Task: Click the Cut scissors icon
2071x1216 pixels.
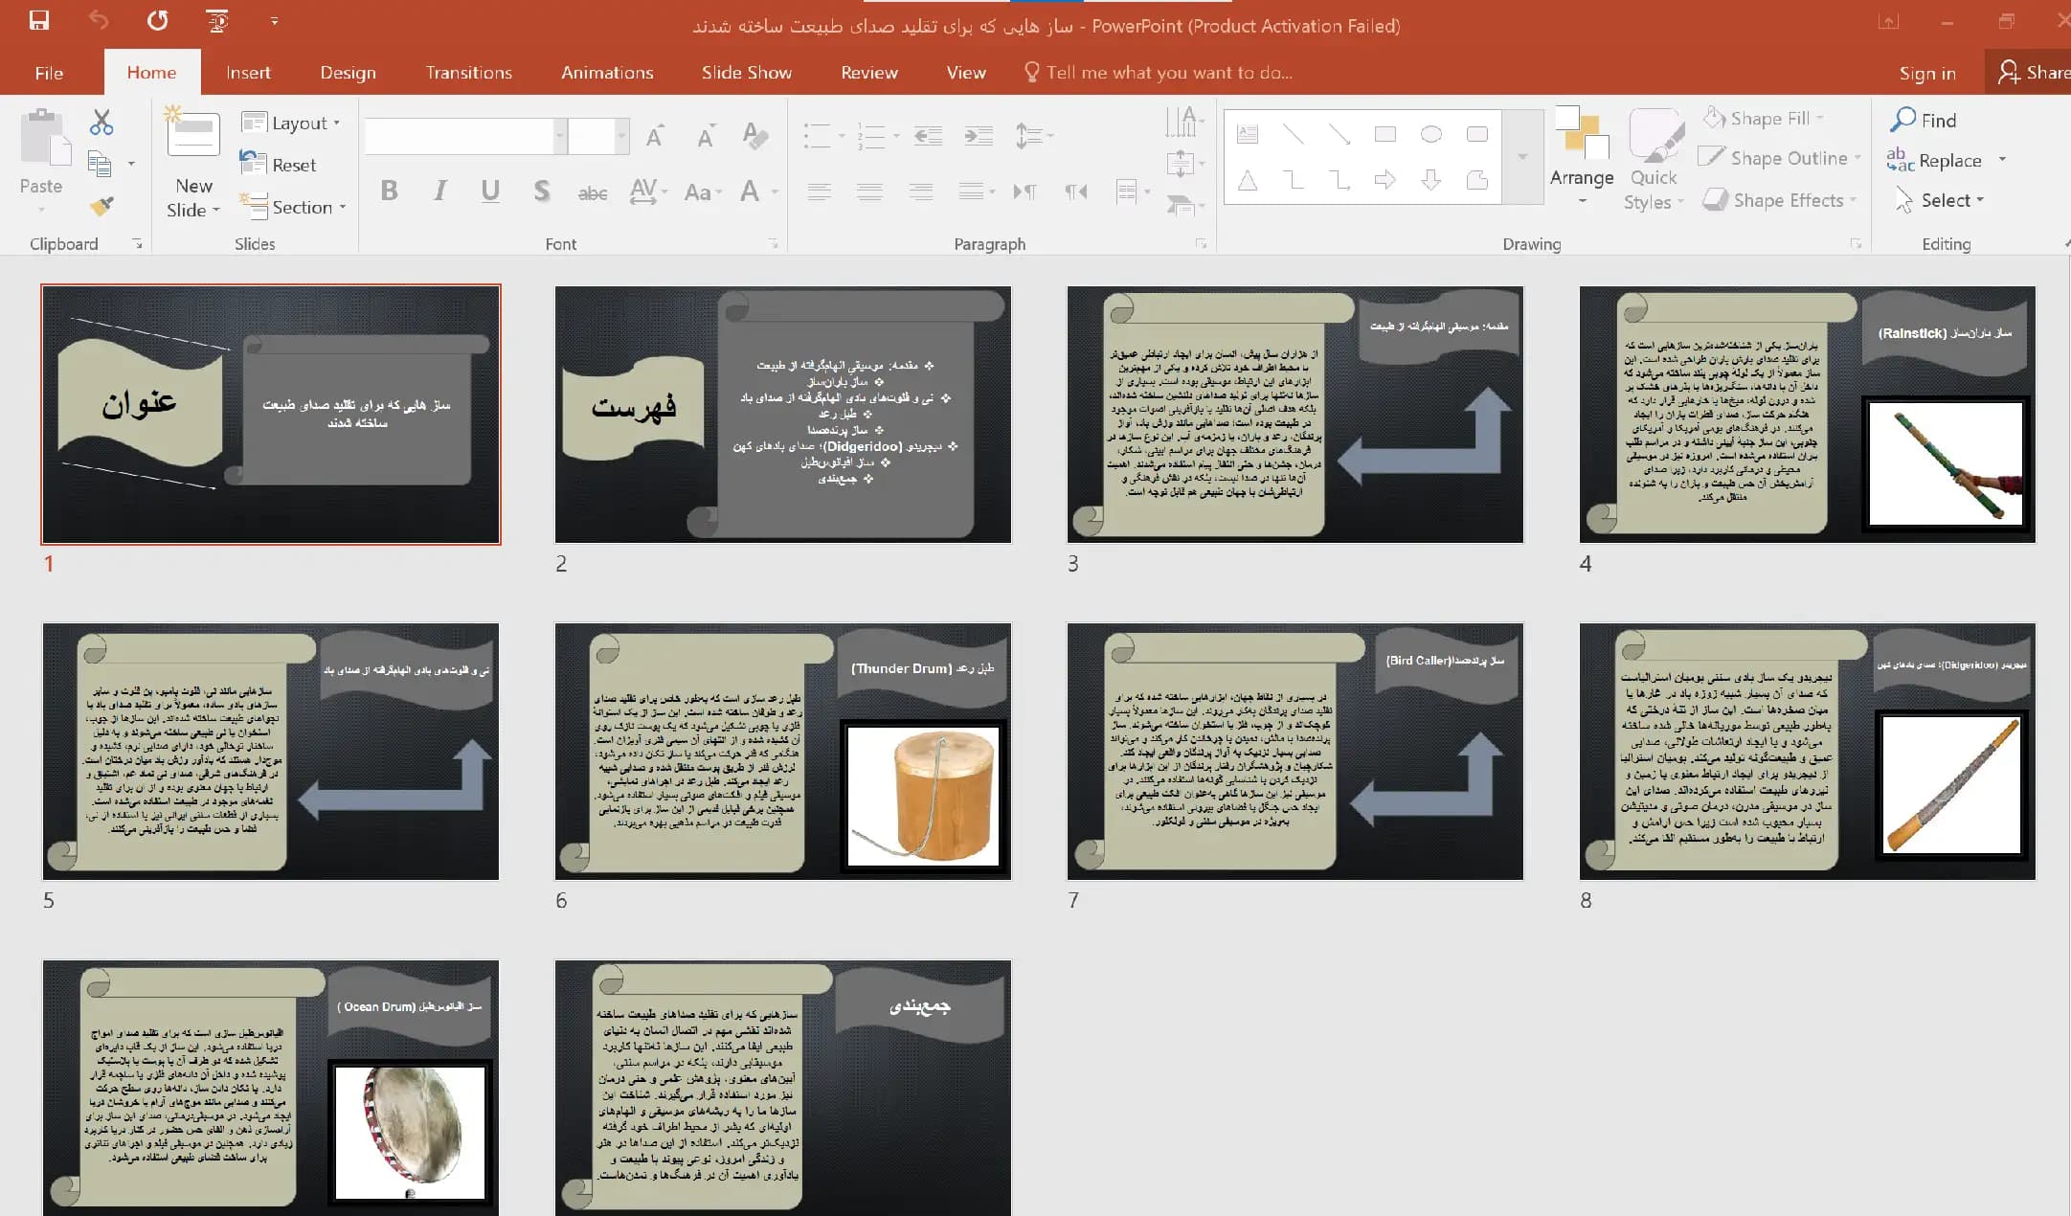Action: tap(101, 123)
